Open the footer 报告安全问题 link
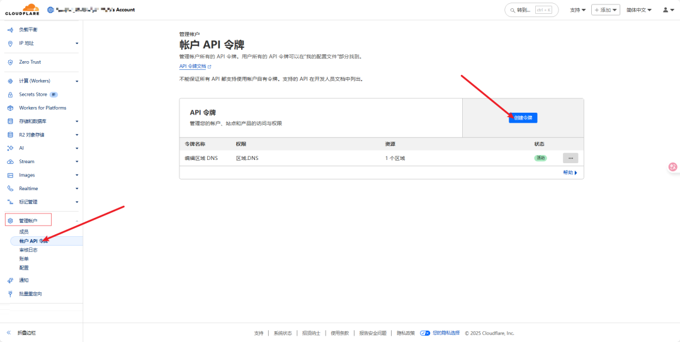The height and width of the screenshot is (342, 680). point(373,333)
